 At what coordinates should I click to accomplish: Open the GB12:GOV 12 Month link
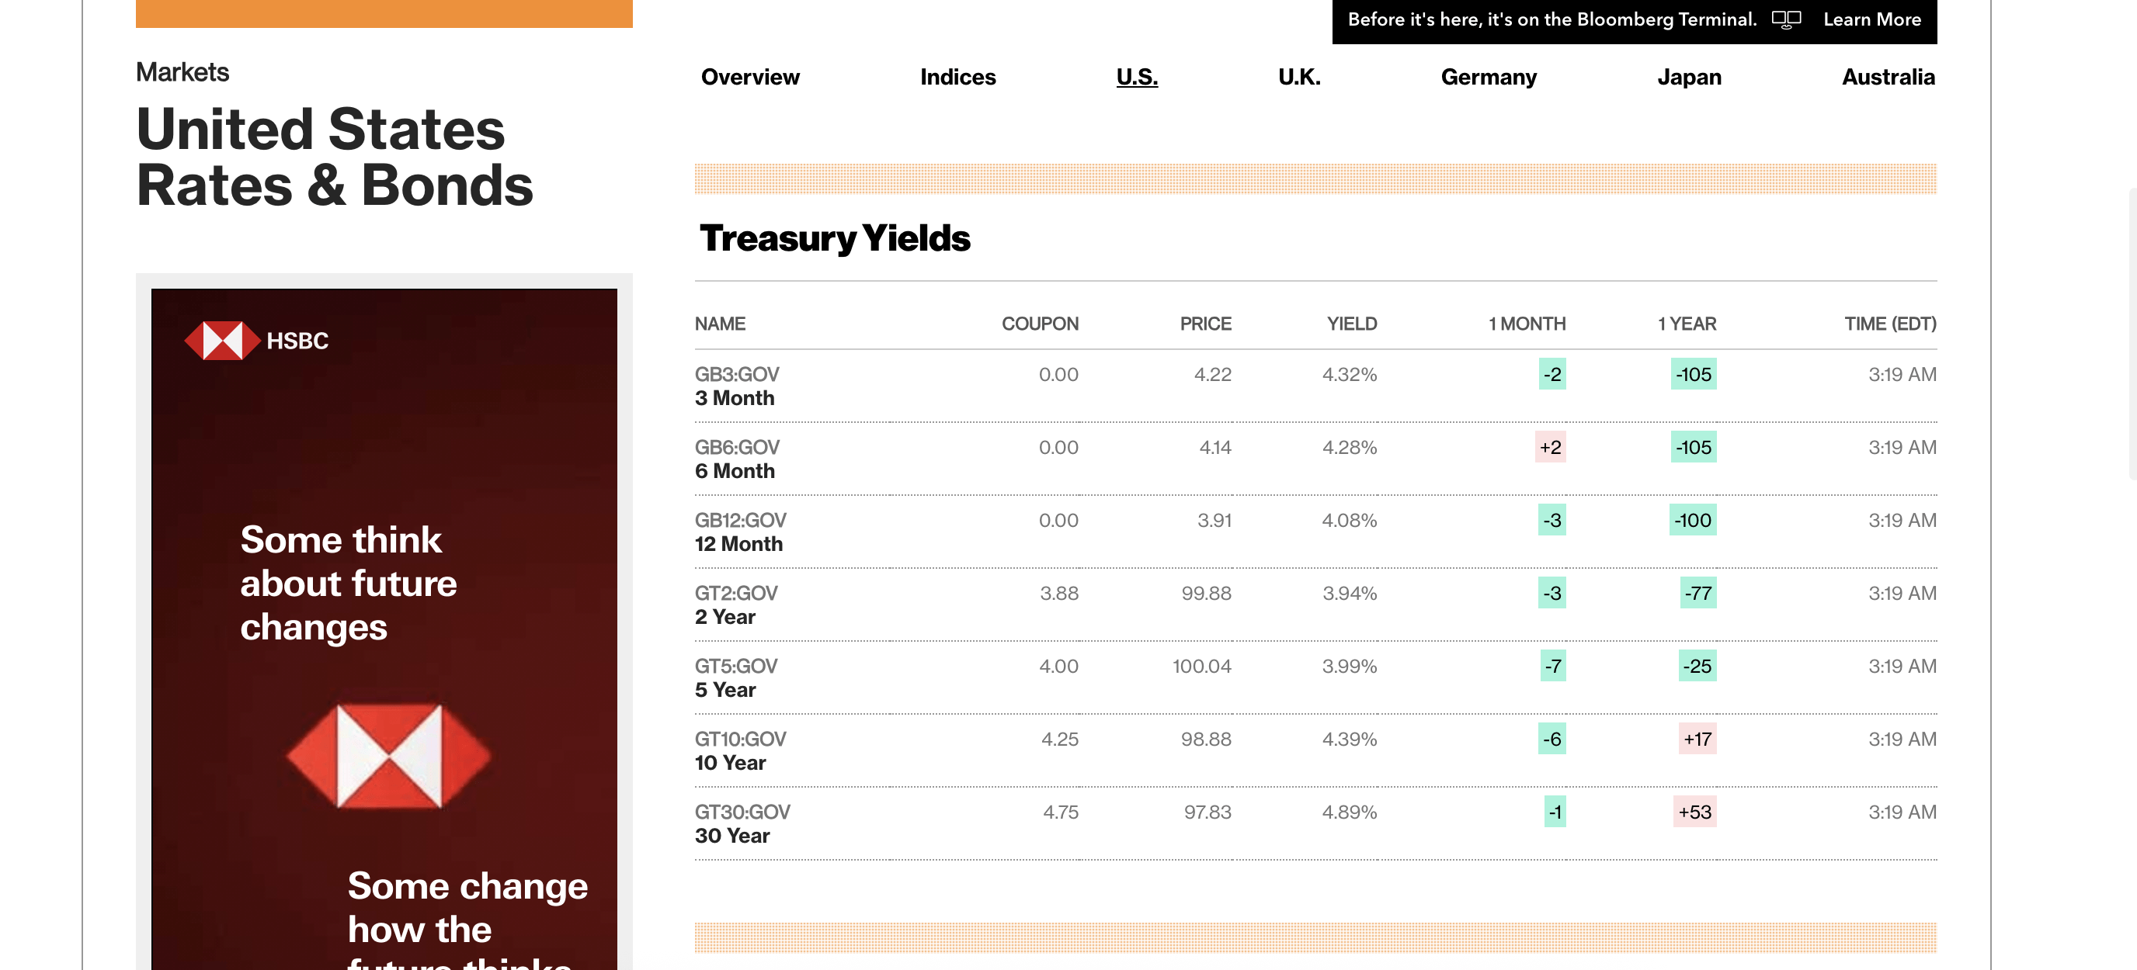coord(740,532)
